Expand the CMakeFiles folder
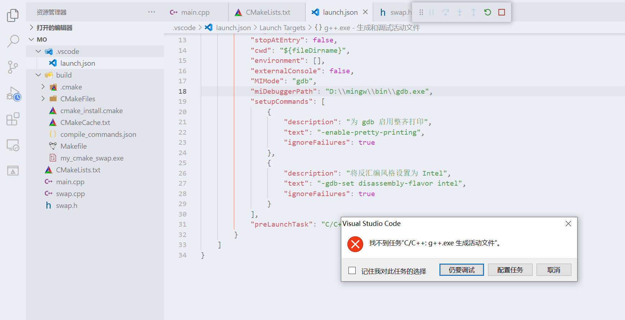Image resolution: width=625 pixels, height=320 pixels. point(95,99)
